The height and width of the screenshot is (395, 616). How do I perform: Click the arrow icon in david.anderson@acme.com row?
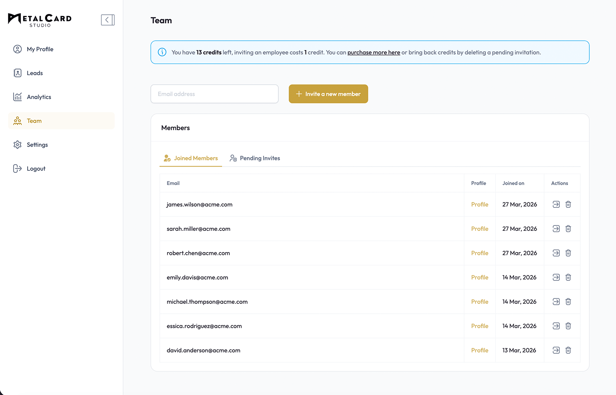click(556, 350)
